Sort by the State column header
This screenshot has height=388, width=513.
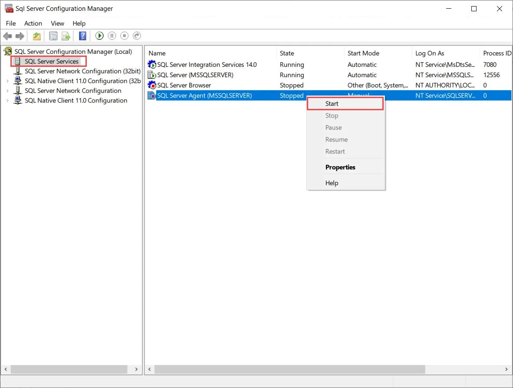[310, 53]
